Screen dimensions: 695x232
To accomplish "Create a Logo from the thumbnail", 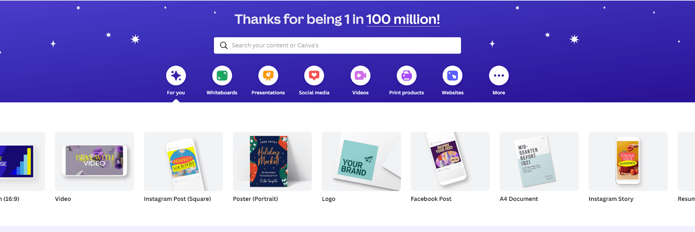I will click(x=361, y=161).
